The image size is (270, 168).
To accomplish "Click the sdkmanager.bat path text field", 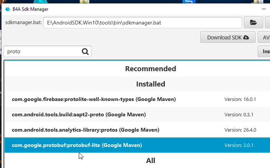I will [x=142, y=23].
